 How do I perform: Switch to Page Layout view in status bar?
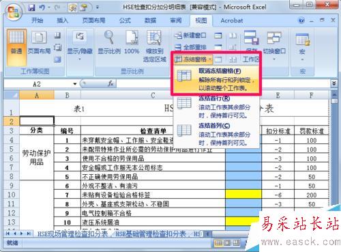pos(227,243)
